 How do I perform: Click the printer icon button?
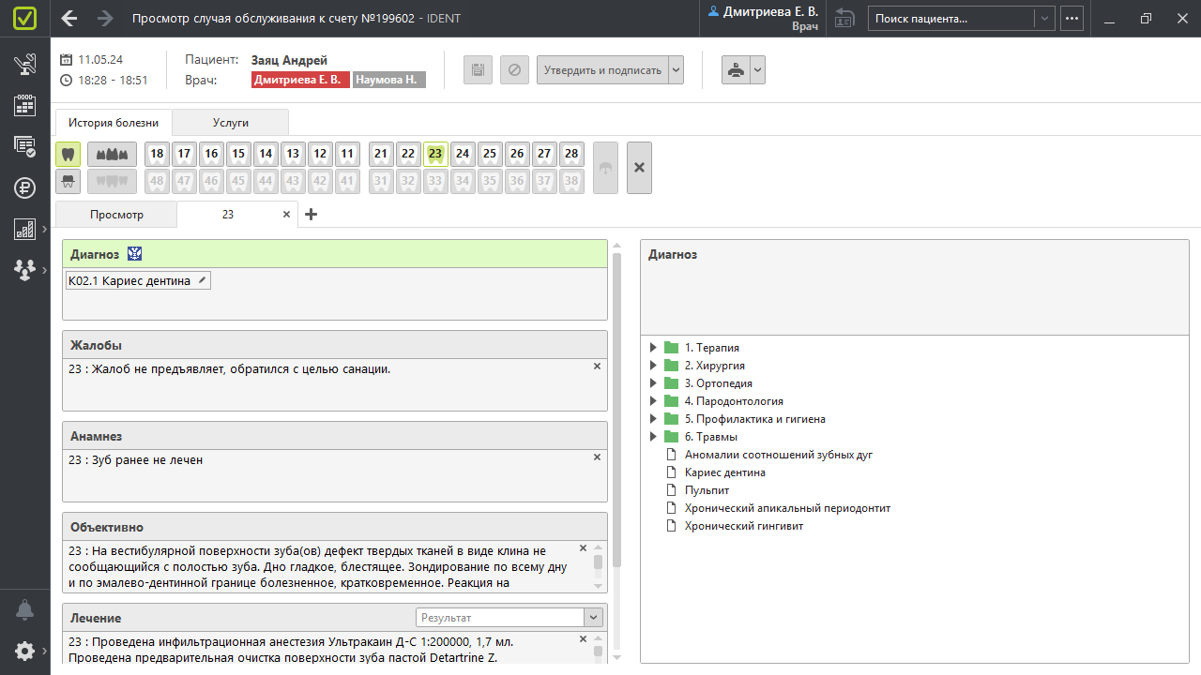click(x=736, y=70)
